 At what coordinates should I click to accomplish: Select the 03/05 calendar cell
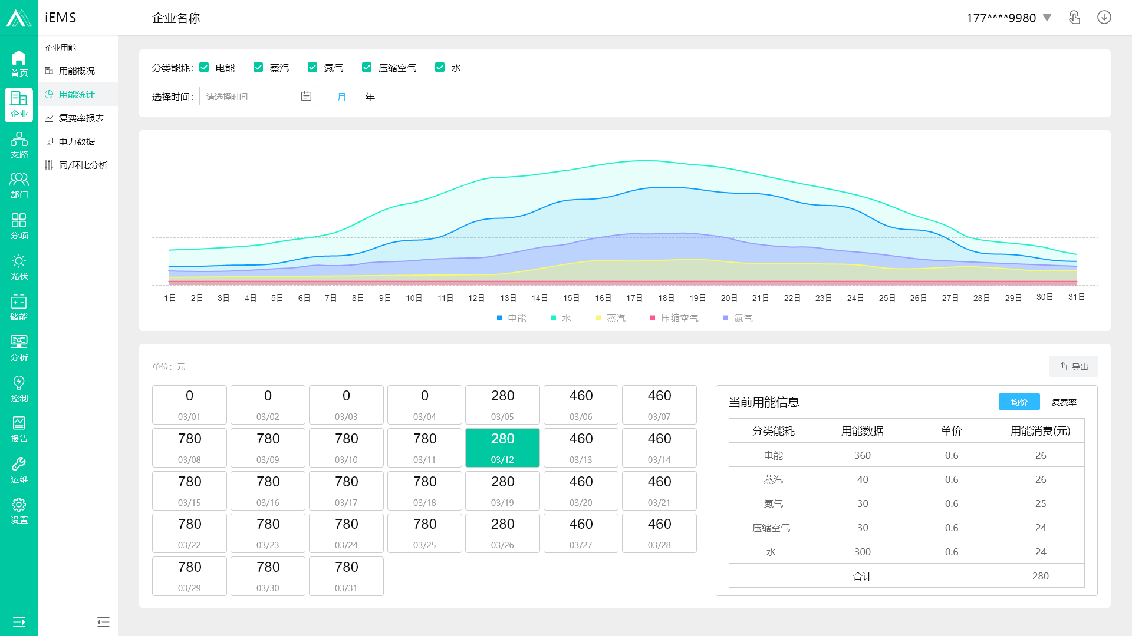502,405
